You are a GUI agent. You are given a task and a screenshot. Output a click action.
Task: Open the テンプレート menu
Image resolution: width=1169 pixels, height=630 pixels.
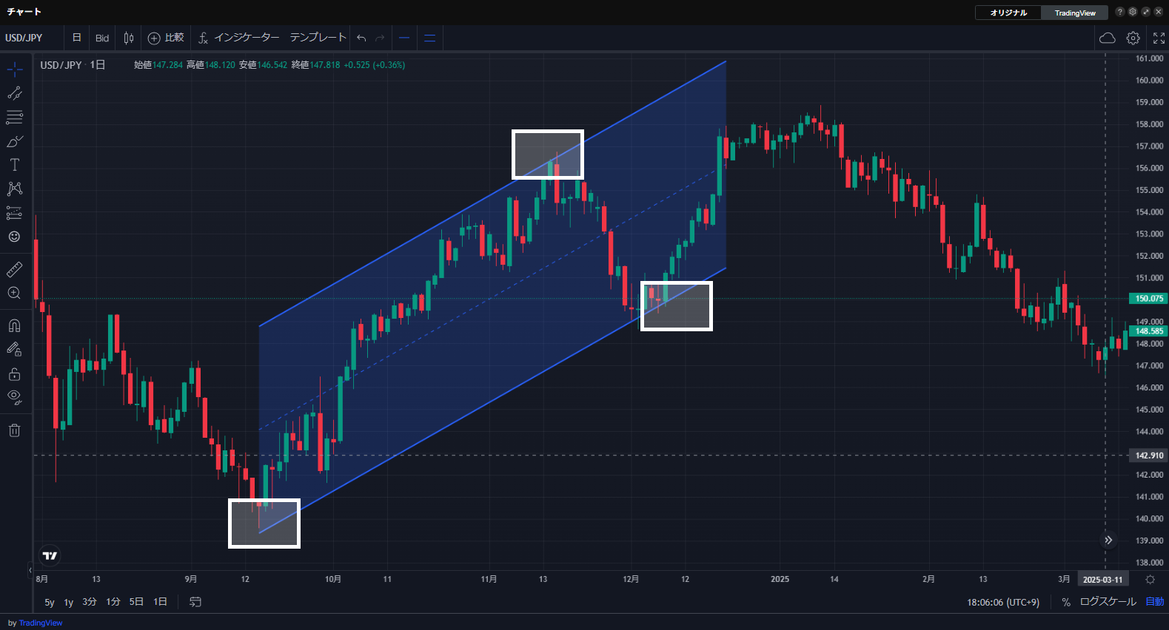coord(318,38)
